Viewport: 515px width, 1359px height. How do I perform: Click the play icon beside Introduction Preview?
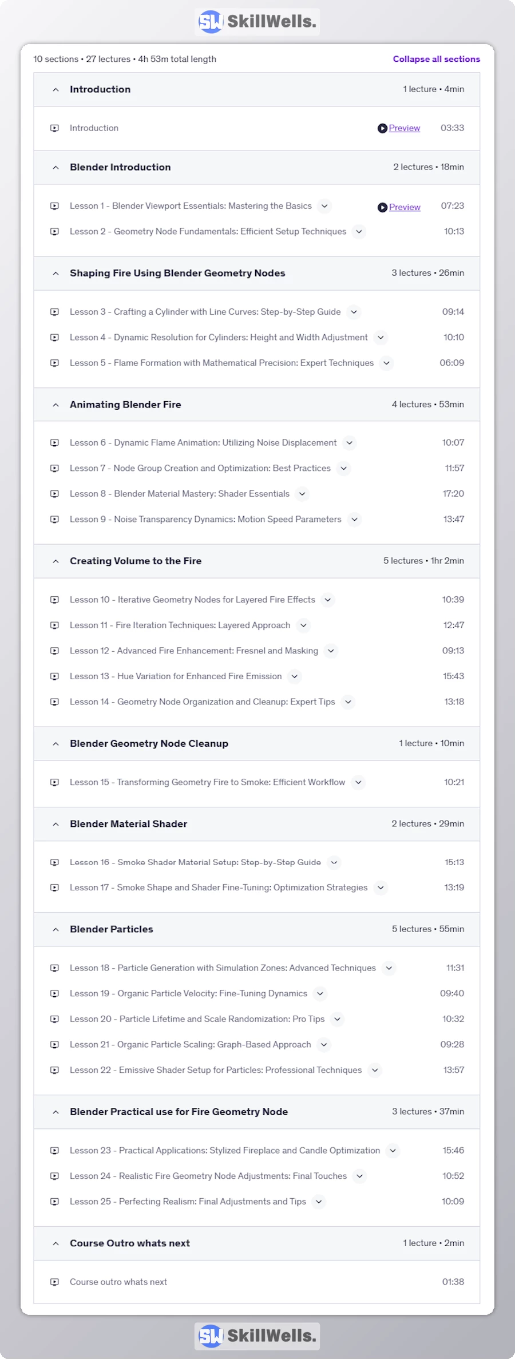click(382, 128)
